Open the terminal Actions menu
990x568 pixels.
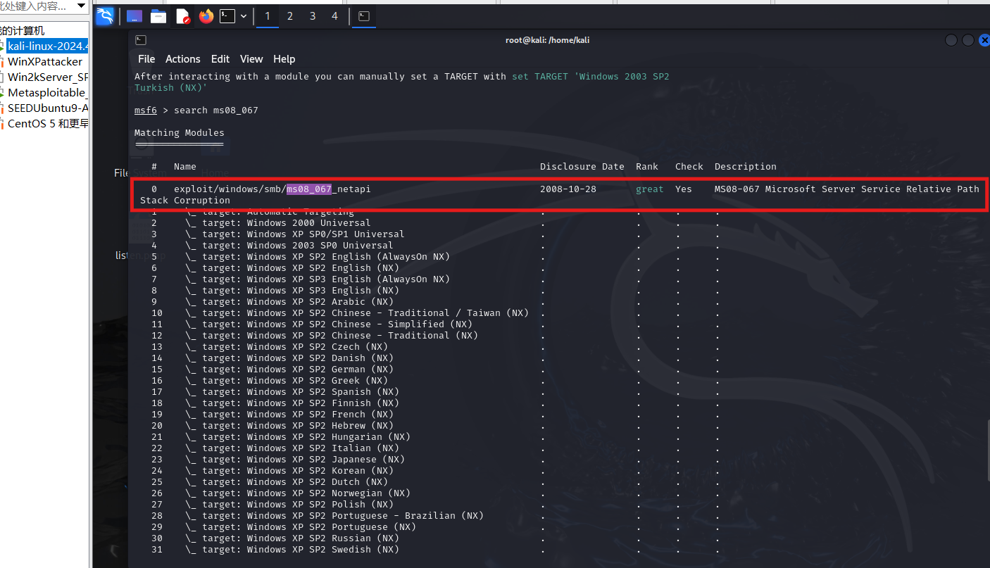[x=183, y=59]
